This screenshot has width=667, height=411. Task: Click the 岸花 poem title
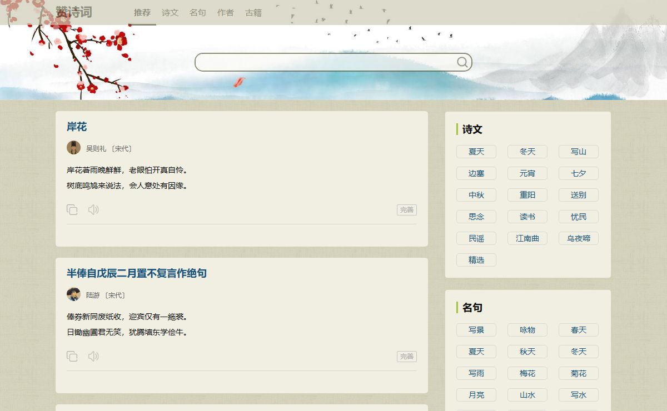77,127
